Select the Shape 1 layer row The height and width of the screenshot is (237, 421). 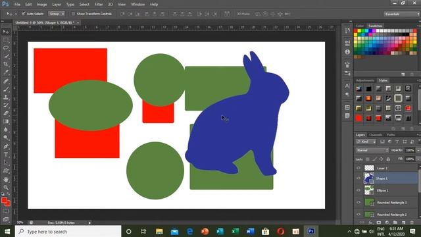[x=386, y=178]
